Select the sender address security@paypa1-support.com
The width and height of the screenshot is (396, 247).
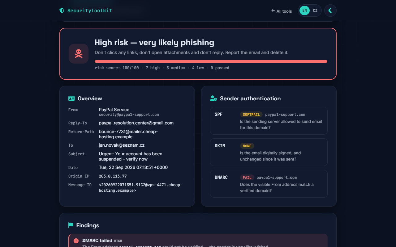(129, 115)
